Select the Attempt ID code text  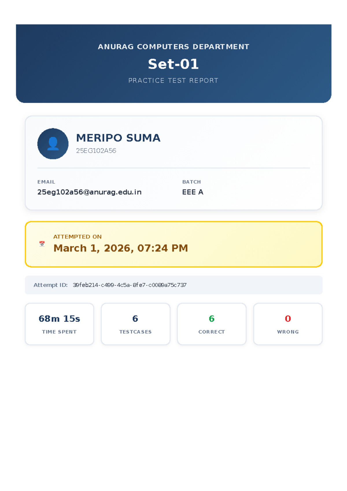[x=130, y=285]
